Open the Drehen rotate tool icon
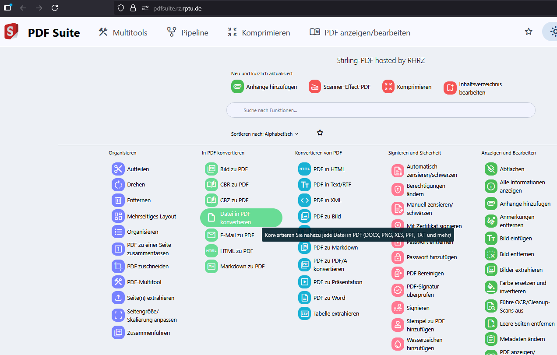This screenshot has height=355, width=557. tap(118, 185)
